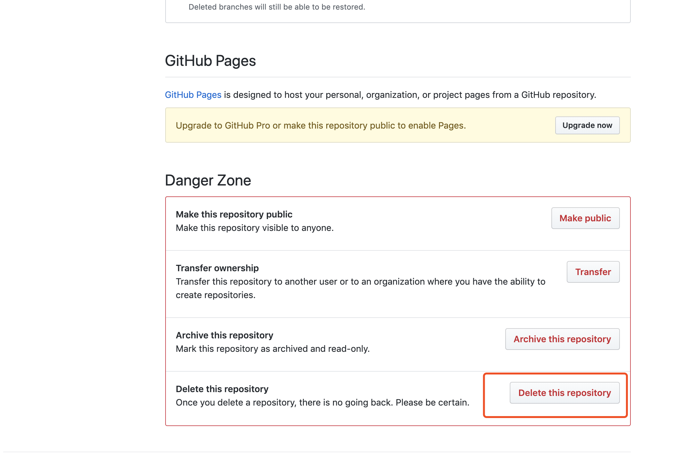The height and width of the screenshot is (474, 682).
Task: Click the bold black Archive this repository title
Action: [x=224, y=335]
